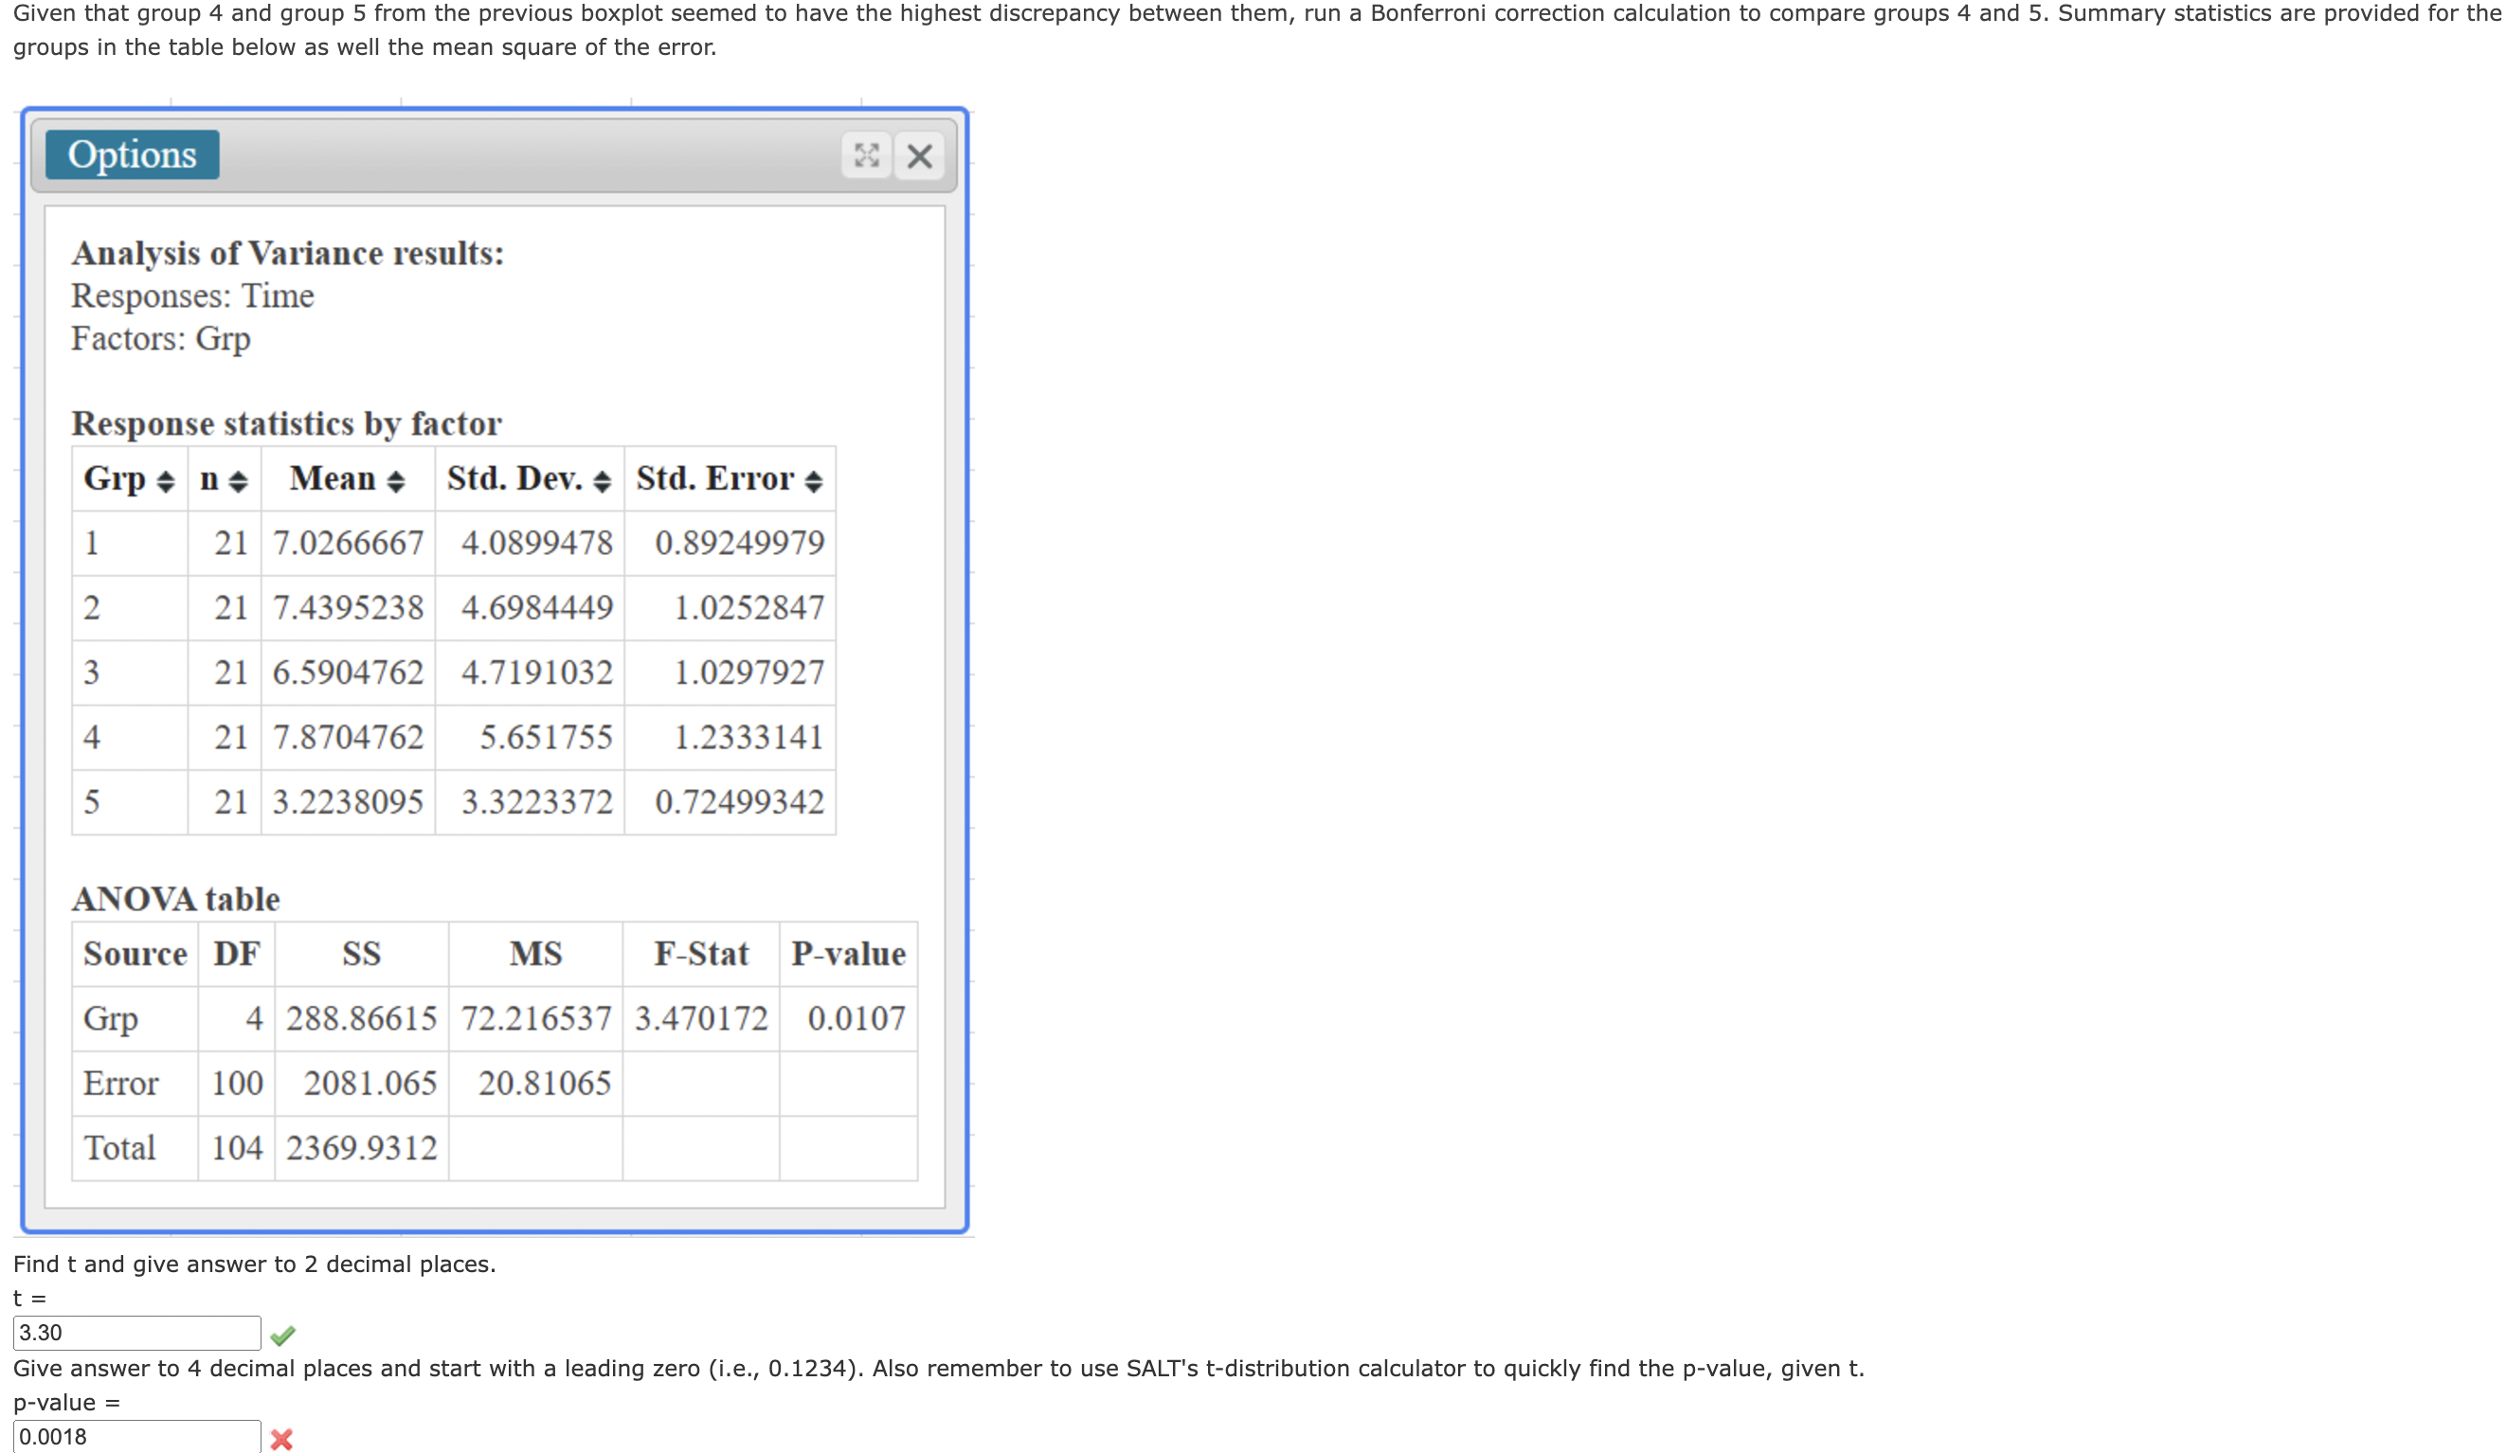The width and height of the screenshot is (2507, 1453).
Task: Click the sort icon next to Mean header
Action: (x=397, y=480)
